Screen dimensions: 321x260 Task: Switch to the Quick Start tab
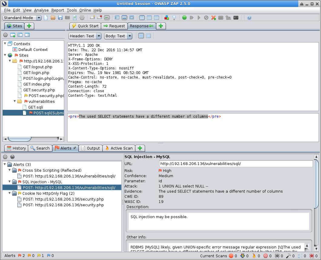click(85, 26)
